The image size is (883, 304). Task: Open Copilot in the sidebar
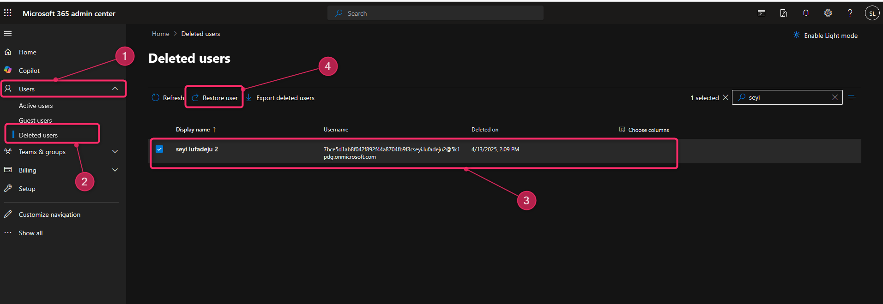(29, 71)
